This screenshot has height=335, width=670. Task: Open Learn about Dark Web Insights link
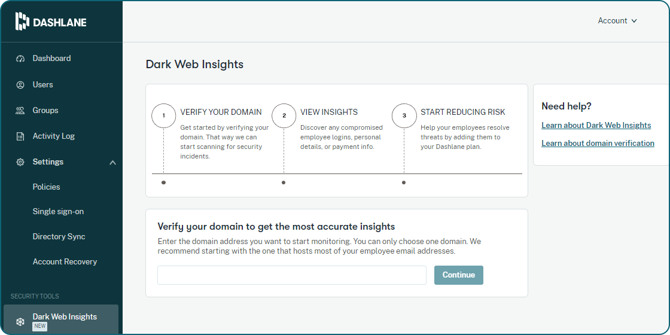click(x=596, y=126)
